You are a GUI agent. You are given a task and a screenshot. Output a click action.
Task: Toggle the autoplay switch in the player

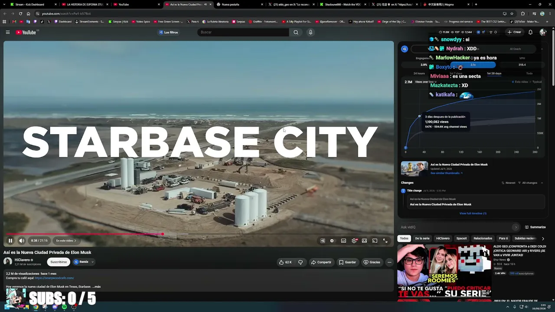tap(332, 240)
